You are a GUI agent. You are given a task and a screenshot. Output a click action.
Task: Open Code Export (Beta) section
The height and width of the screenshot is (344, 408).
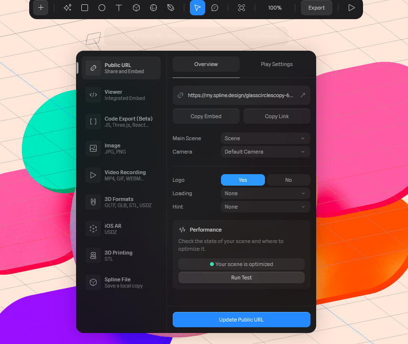click(x=121, y=122)
